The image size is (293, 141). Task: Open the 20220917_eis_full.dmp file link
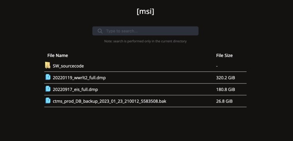[75, 90]
